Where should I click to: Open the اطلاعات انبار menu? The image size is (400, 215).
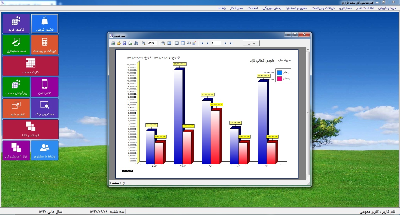(365, 8)
